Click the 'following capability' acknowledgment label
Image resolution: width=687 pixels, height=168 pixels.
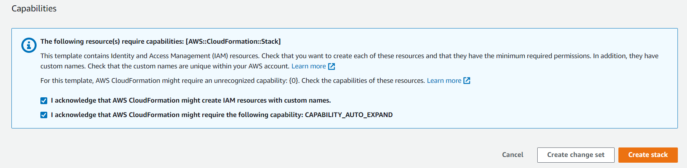coord(177,115)
